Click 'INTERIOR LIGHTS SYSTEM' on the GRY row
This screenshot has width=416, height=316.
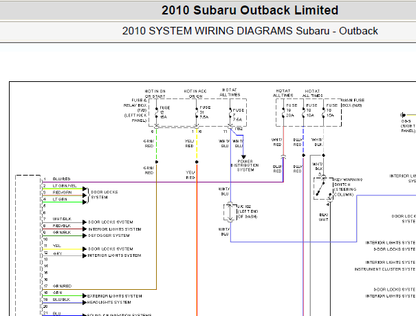point(114,255)
